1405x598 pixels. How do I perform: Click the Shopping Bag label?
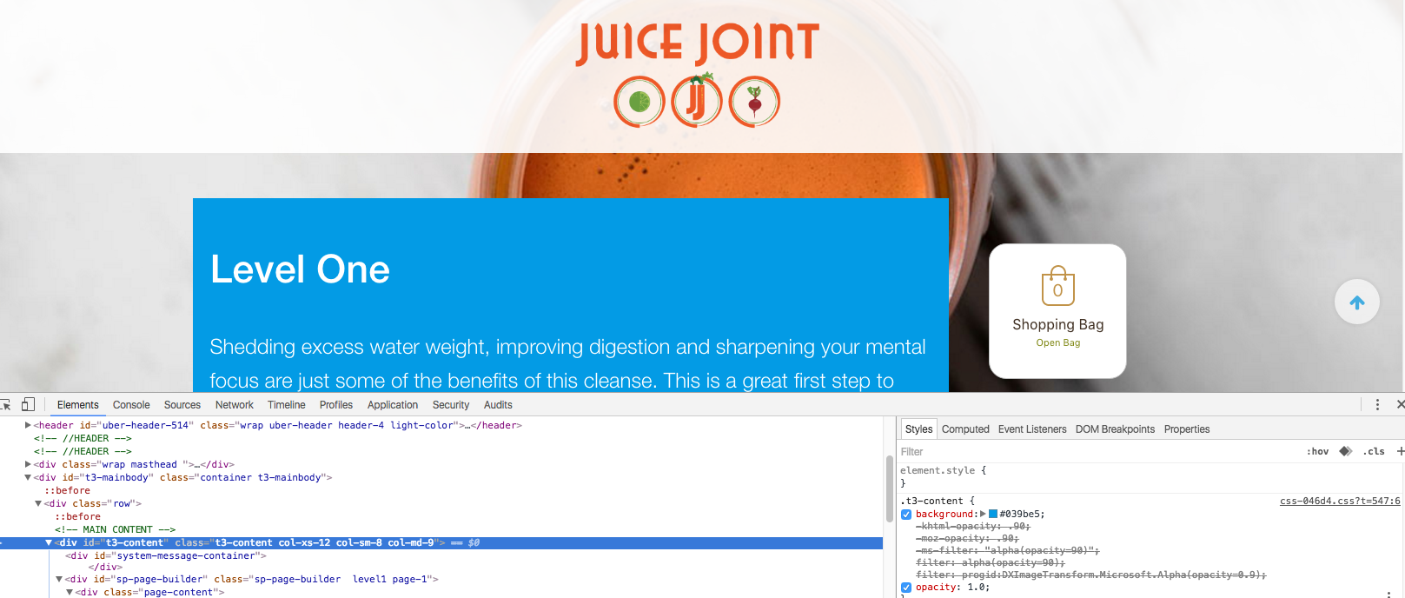click(1058, 324)
